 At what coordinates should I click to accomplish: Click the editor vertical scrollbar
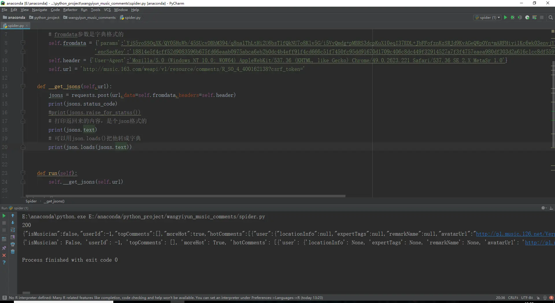point(553,104)
